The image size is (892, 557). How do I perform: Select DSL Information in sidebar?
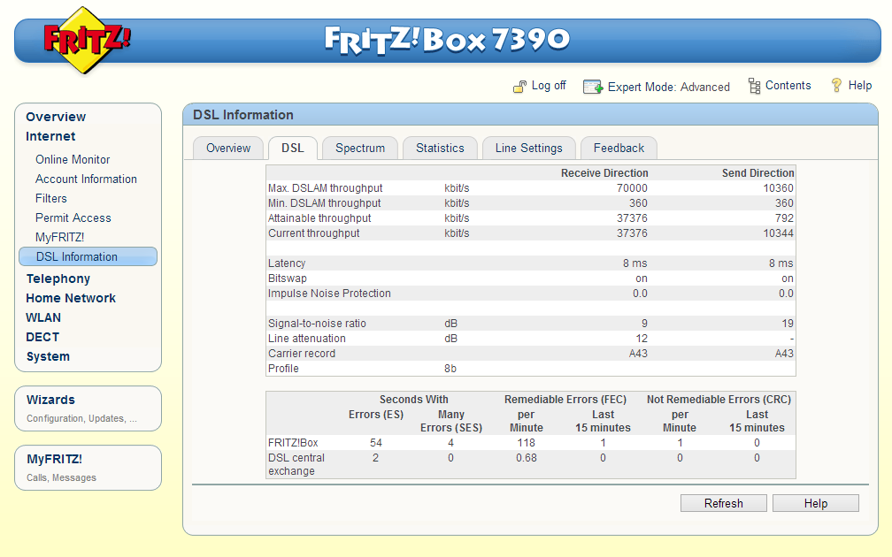[x=88, y=256]
